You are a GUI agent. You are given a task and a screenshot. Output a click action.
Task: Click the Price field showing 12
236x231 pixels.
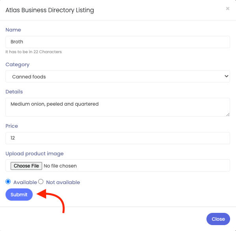coord(118,138)
